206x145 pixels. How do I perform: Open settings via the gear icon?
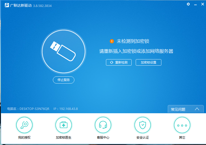point(188,4)
